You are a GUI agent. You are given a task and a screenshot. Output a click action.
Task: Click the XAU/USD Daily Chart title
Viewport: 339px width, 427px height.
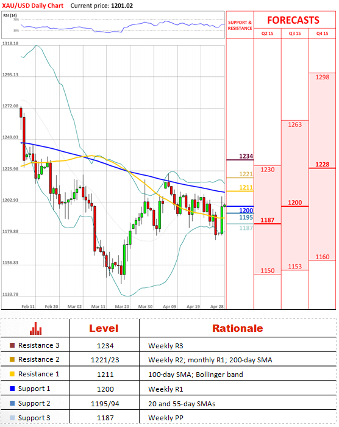tap(33, 5)
